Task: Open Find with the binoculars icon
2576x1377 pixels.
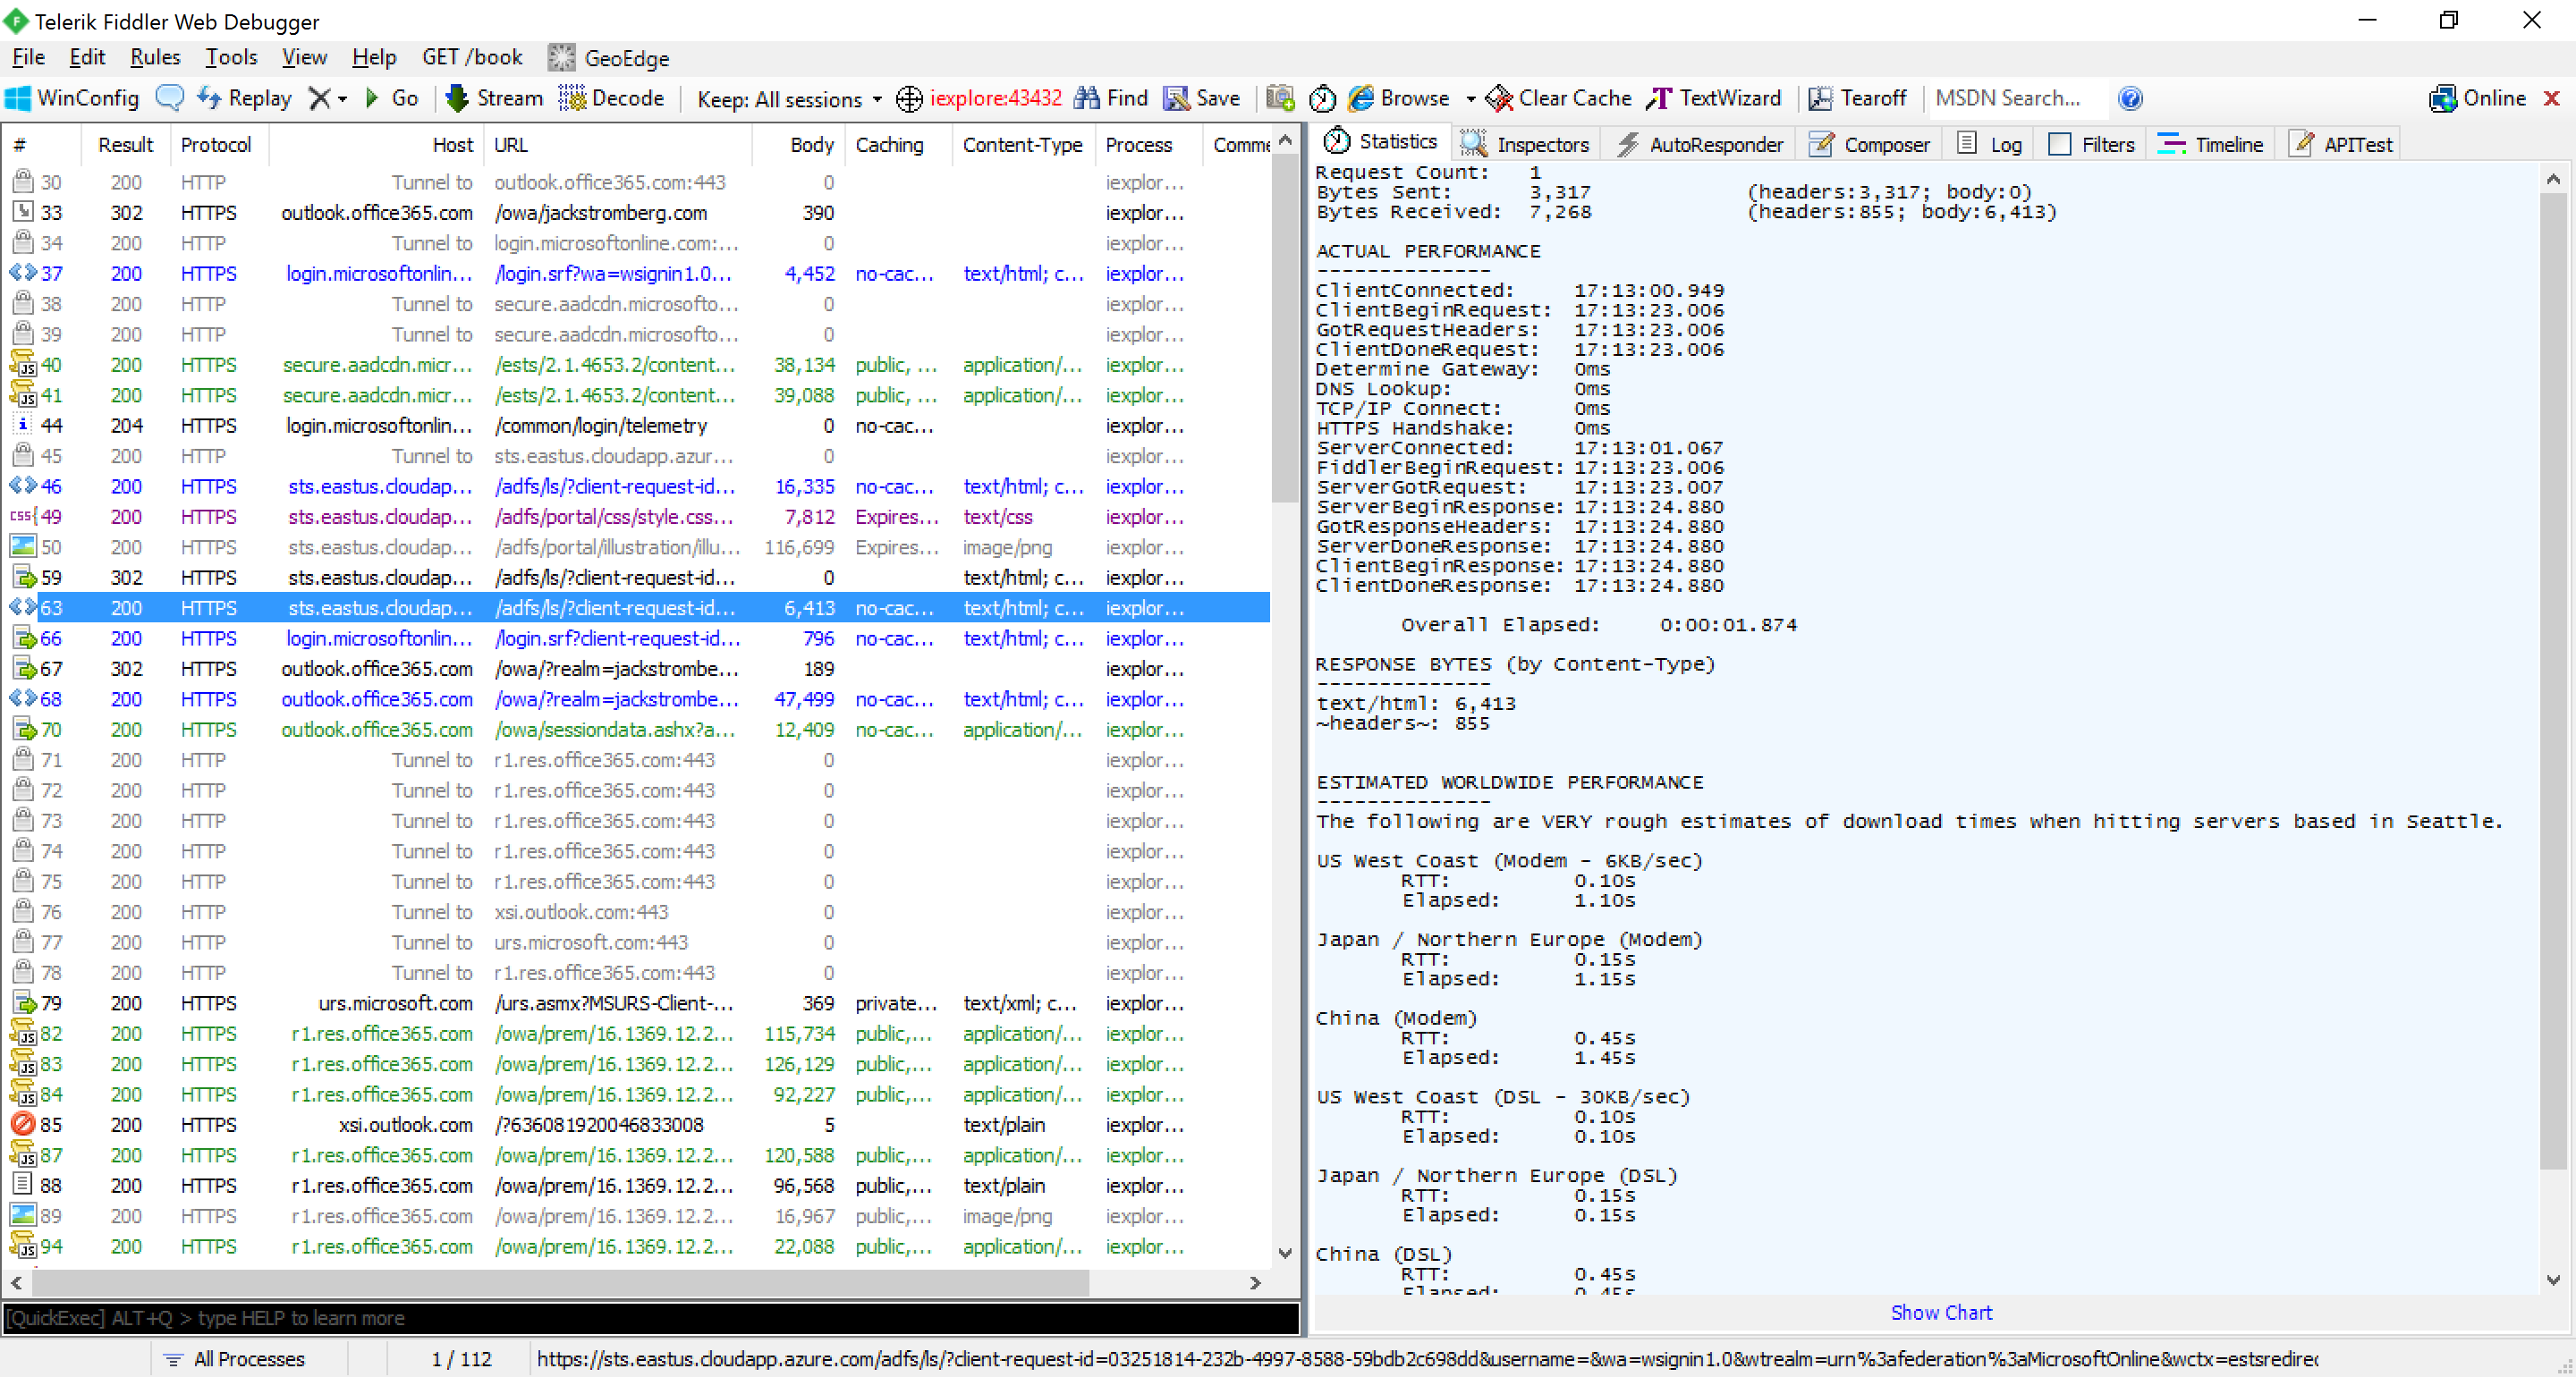Action: 1087,98
